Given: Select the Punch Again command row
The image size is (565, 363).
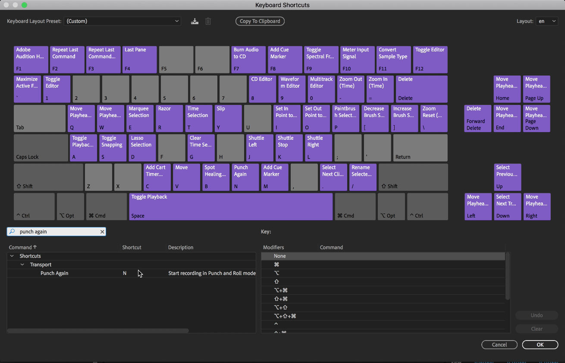Looking at the screenshot, I should point(54,273).
